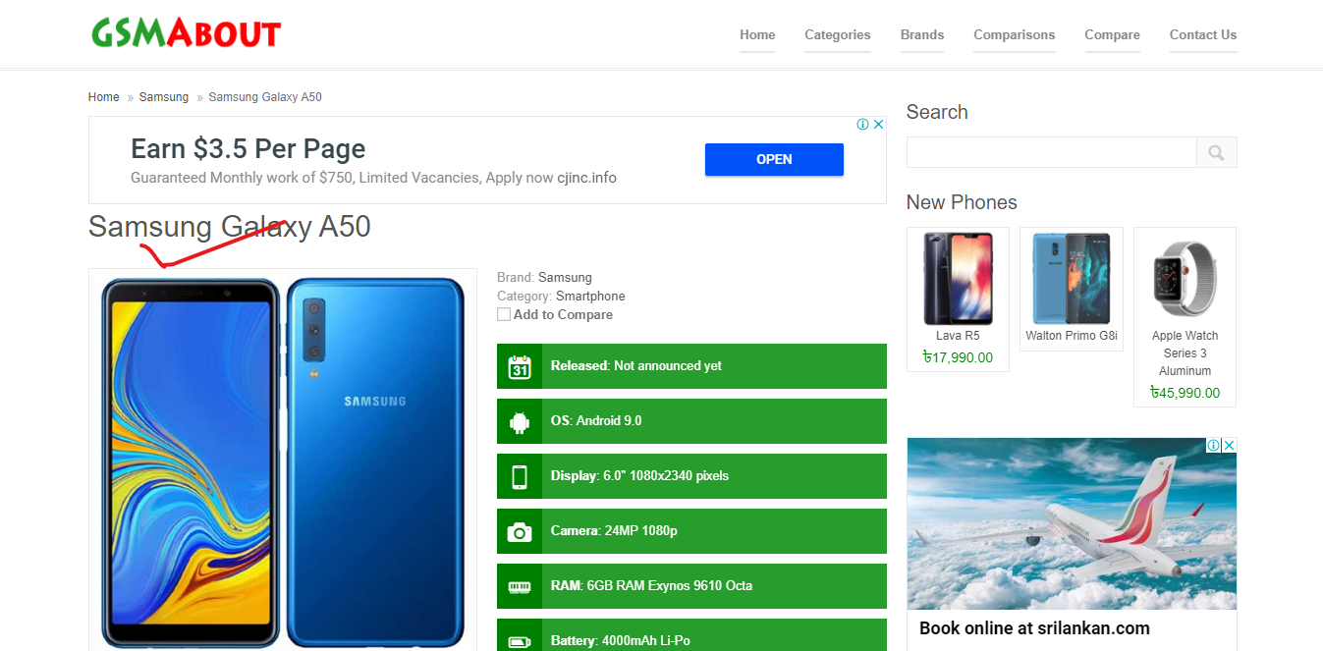The height and width of the screenshot is (651, 1323).
Task: Click the blue OPEN ad button
Action: [x=774, y=159]
